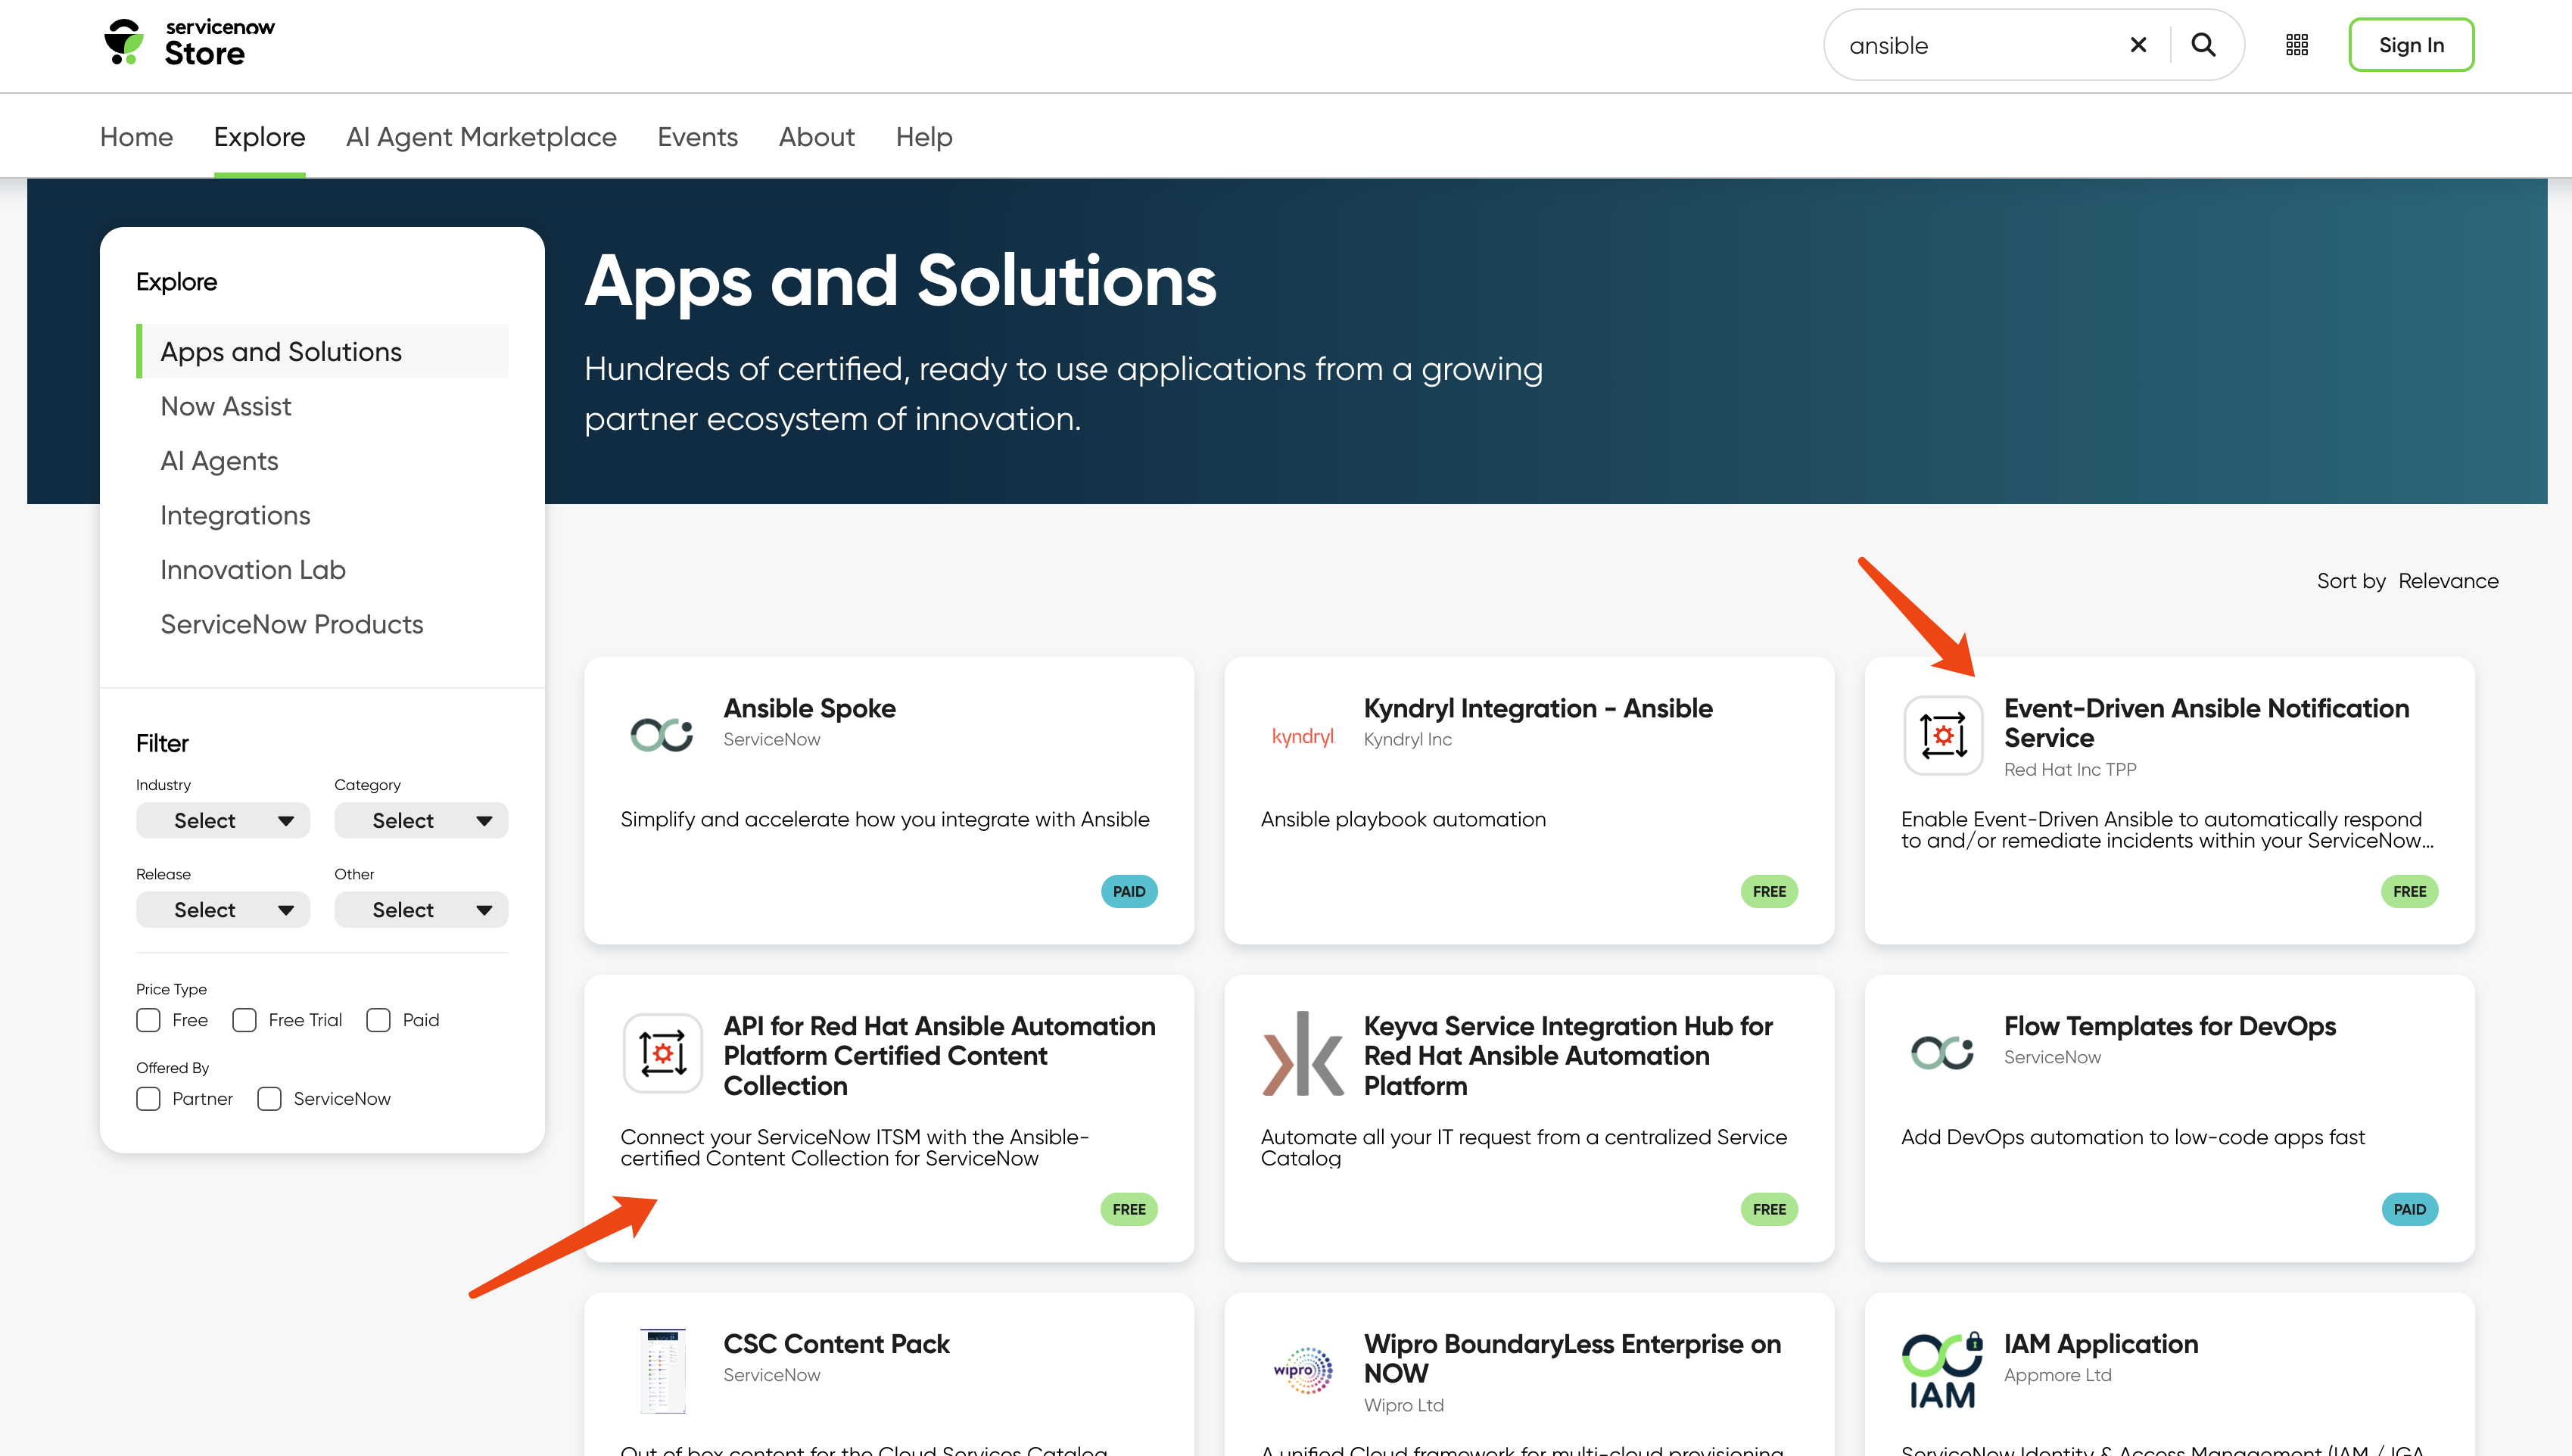The image size is (2572, 1456).
Task: Click the Sign In button
Action: pos(2410,45)
